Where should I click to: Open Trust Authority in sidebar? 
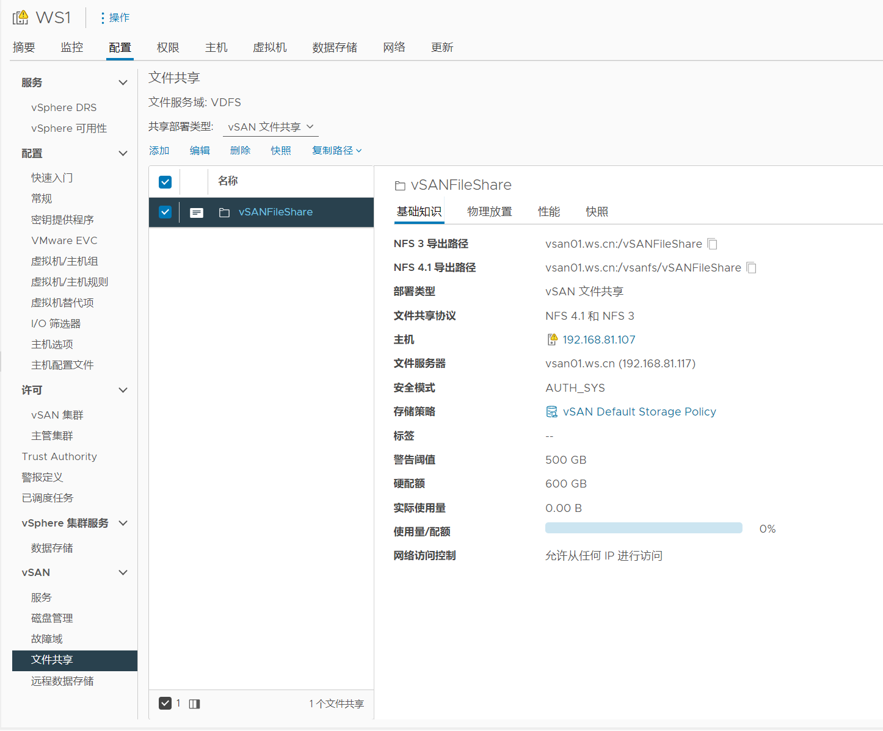click(x=59, y=456)
